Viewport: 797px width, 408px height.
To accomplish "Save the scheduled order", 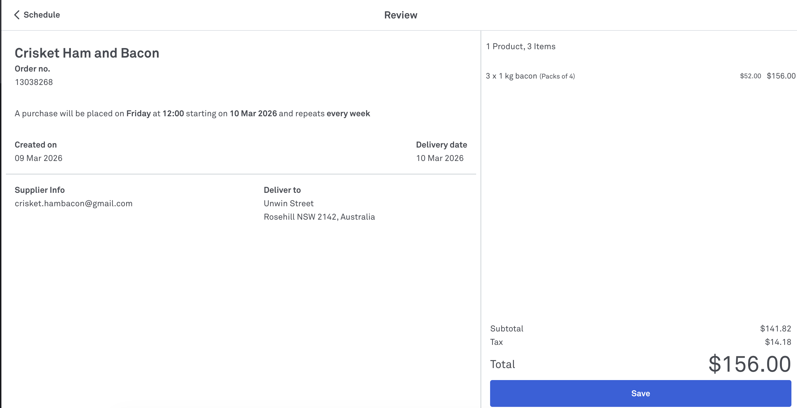I will pyautogui.click(x=640, y=393).
